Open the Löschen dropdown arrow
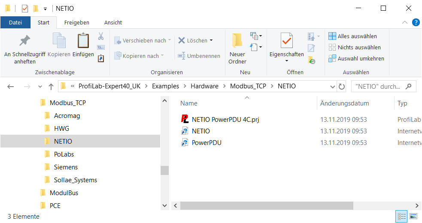The width and height of the screenshot is (422, 223). click(211, 40)
